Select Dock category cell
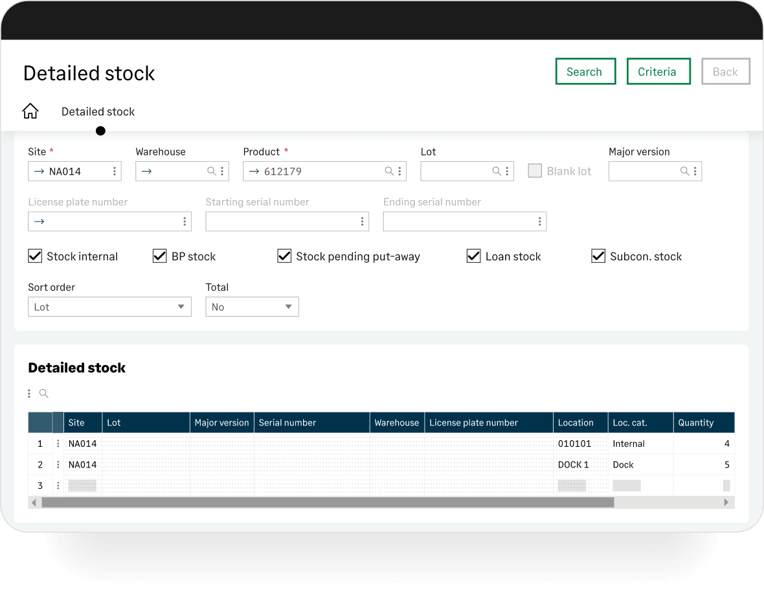 click(641, 465)
